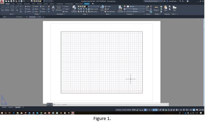Image resolution: width=205 pixels, height=122 pixels.
Task: Choose the Circle tool
Action: pos(12,8)
